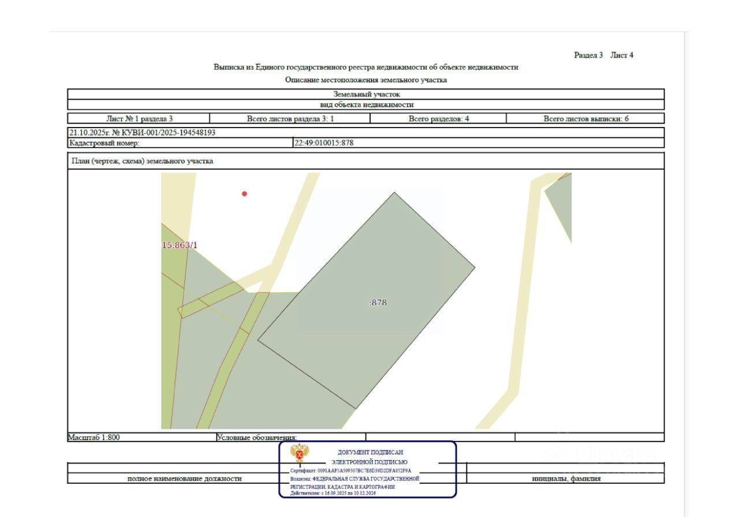Click the "Лист № 1 раздела 3" cell
The height and width of the screenshot is (523, 739).
coord(139,119)
